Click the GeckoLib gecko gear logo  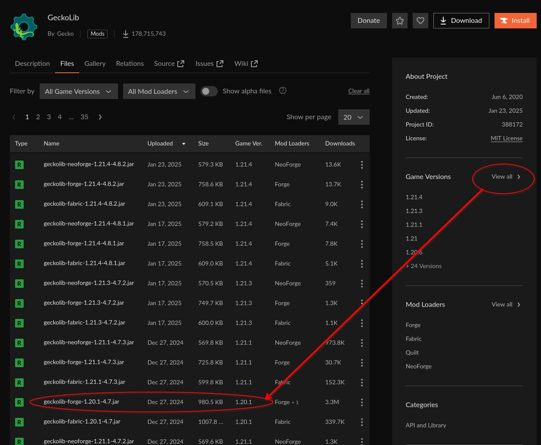coord(24,27)
